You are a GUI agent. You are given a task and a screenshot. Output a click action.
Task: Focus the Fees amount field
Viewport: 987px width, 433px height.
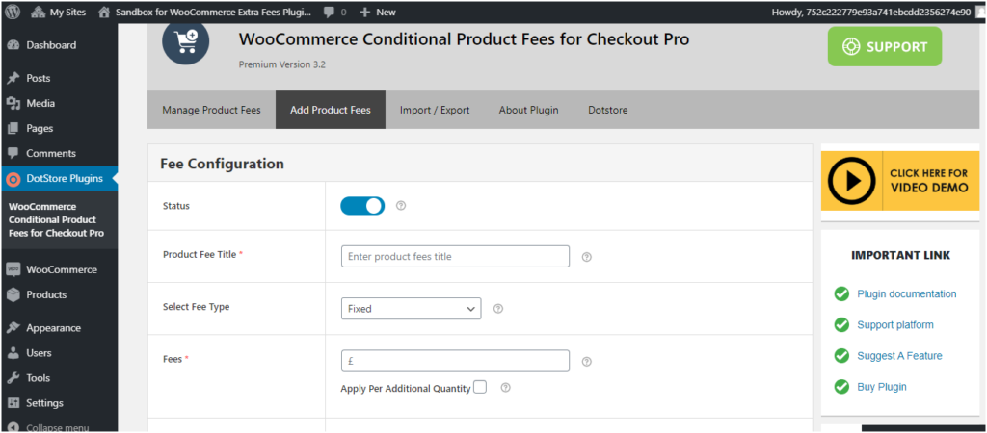[x=455, y=361]
